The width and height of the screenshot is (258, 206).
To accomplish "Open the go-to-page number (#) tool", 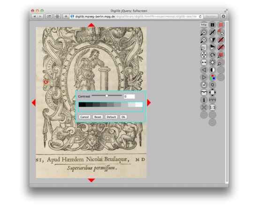I will point(204,85).
